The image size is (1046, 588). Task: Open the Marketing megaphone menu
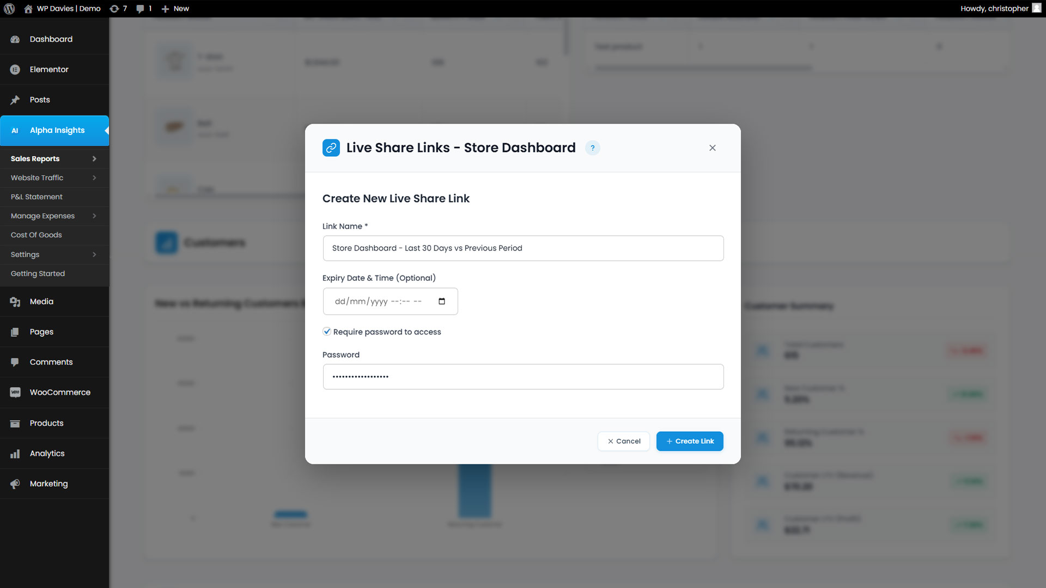(x=49, y=483)
